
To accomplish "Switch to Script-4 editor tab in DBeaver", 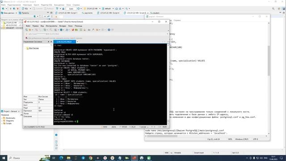I will coord(108,13).
